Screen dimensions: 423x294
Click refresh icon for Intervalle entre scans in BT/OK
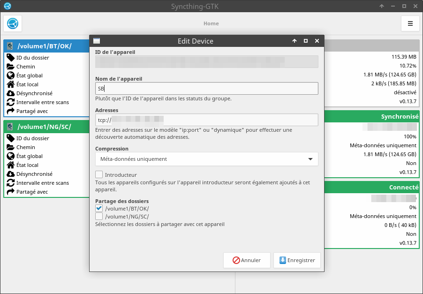[x=10, y=102]
